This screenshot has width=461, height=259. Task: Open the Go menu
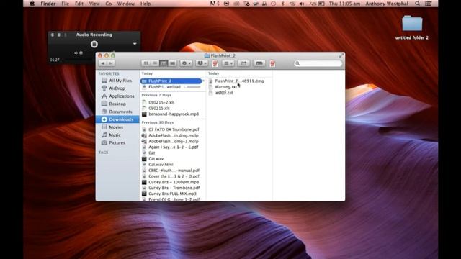109,4
